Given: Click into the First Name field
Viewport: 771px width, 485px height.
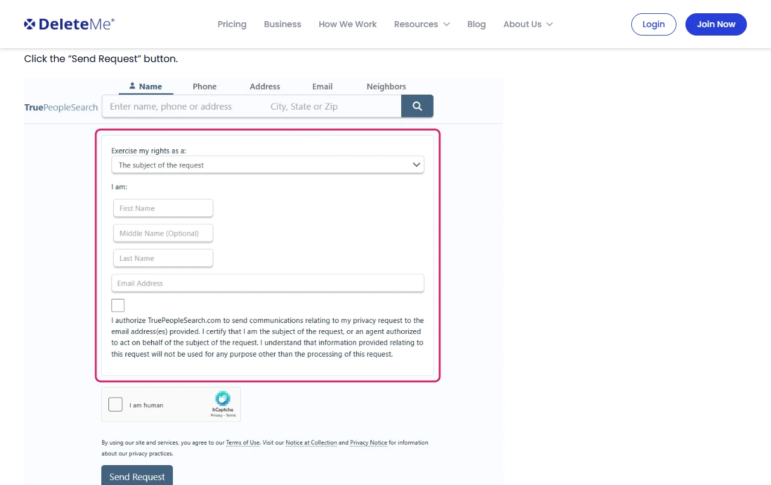Looking at the screenshot, I should pyautogui.click(x=163, y=208).
